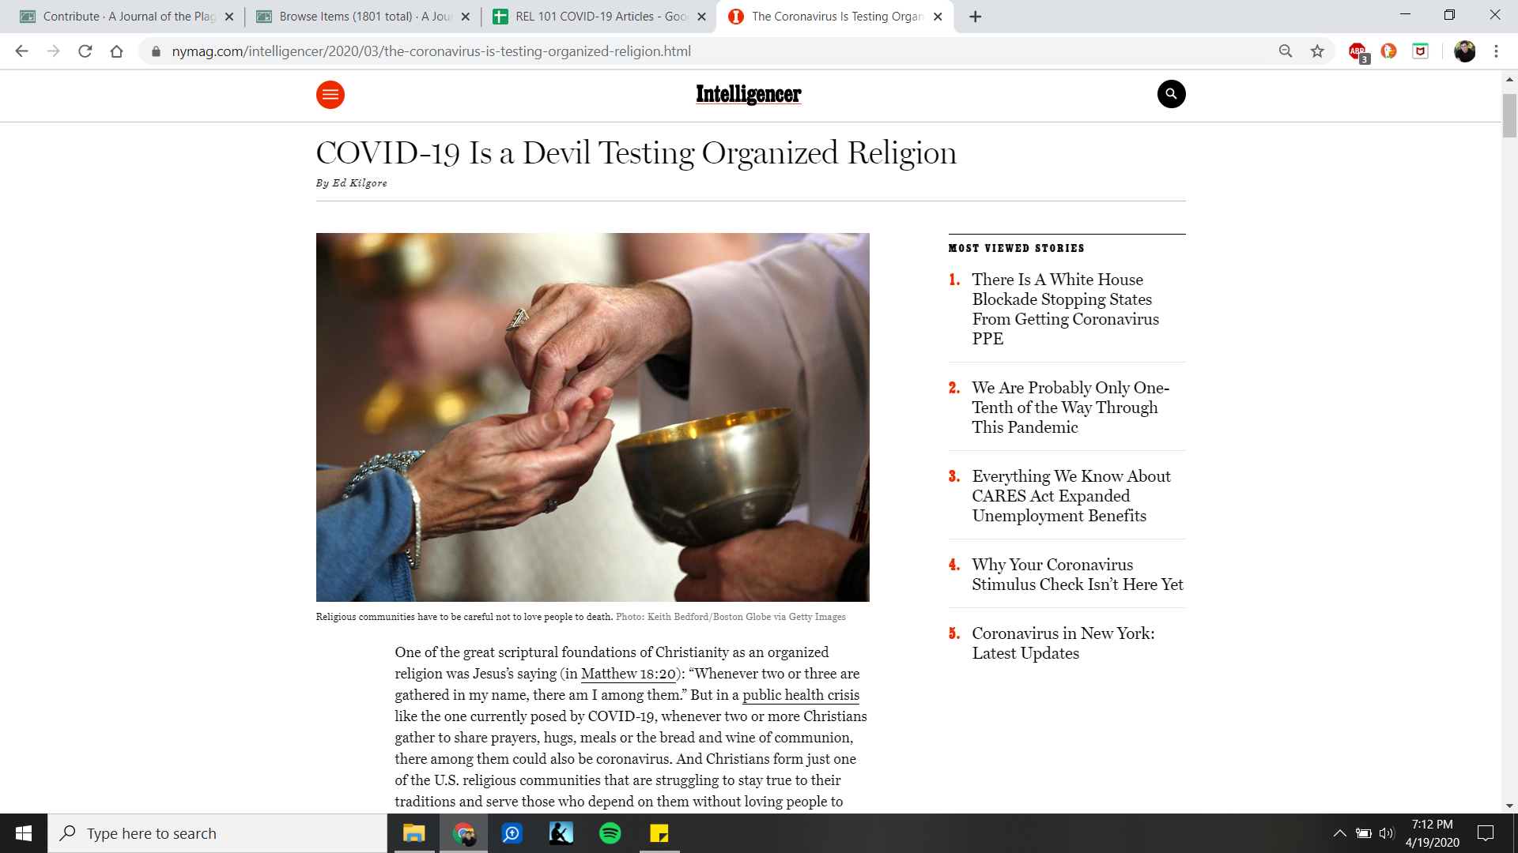Viewport: 1518px width, 853px height.
Task: Open the AdBlock Plus extension icon
Action: 1358,51
